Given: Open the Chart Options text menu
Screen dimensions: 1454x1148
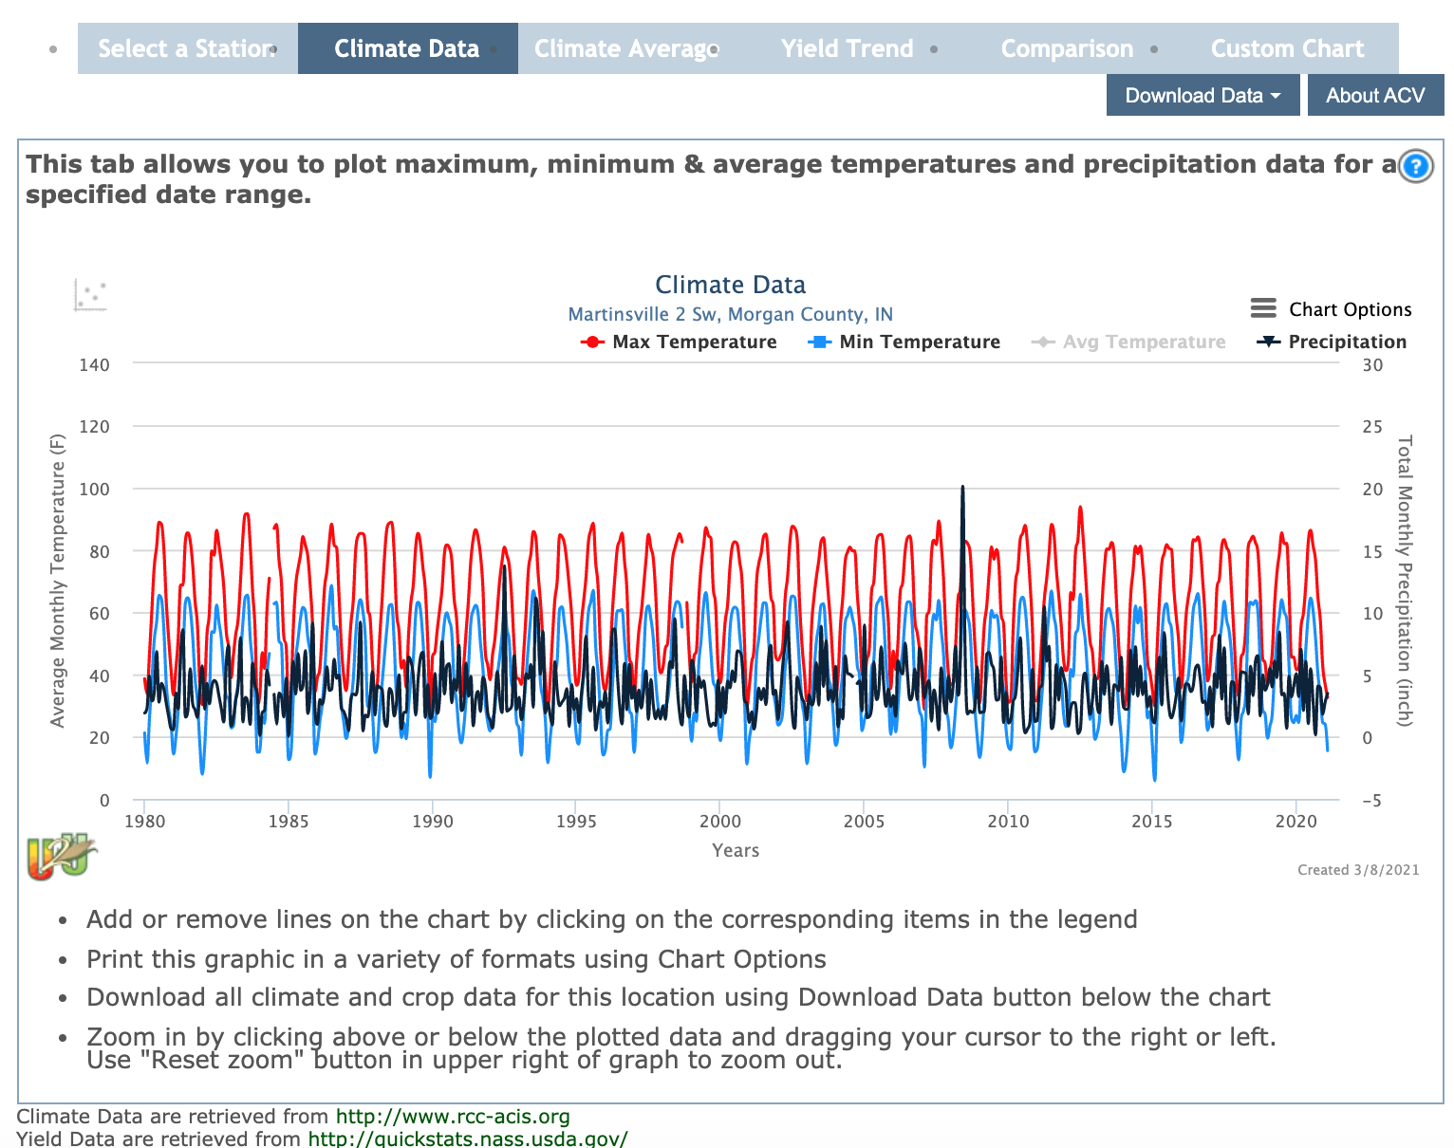Looking at the screenshot, I should 1350,309.
